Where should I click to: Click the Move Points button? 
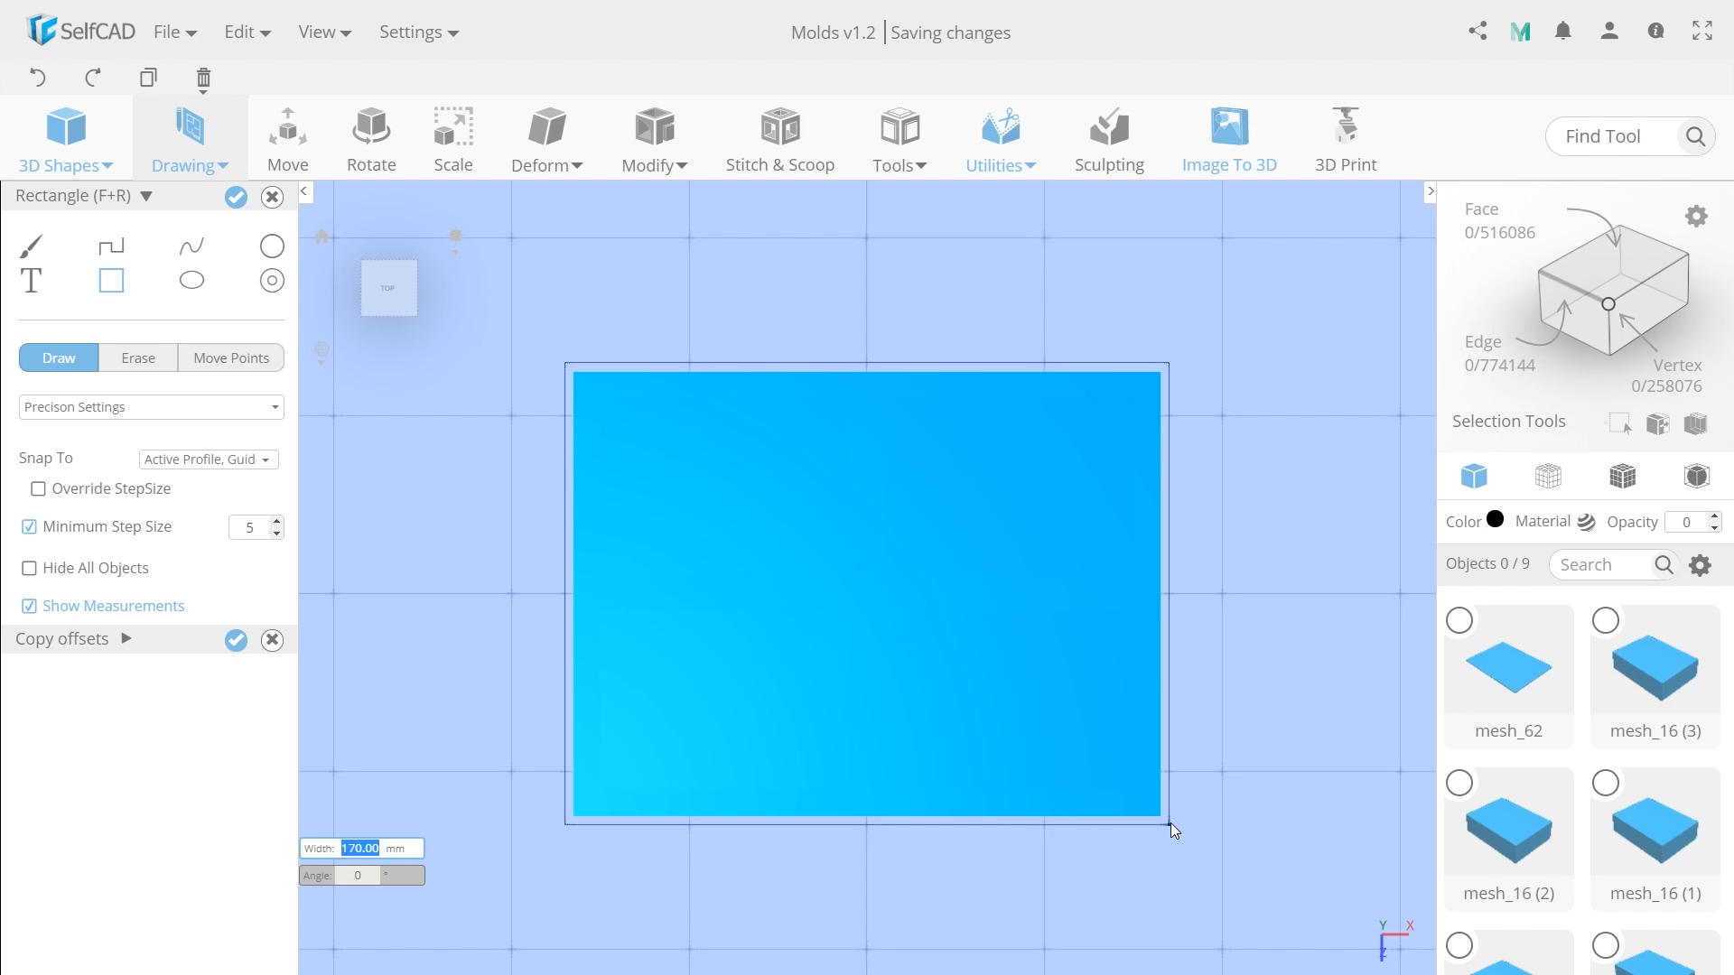(x=231, y=357)
